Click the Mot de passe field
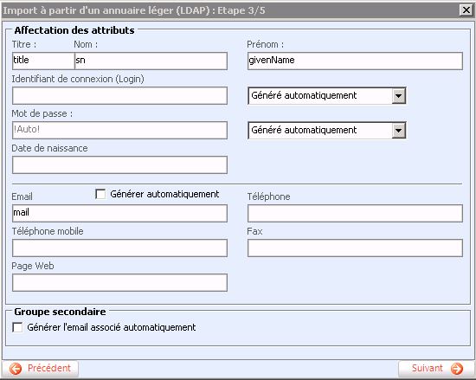The width and height of the screenshot is (476, 380). click(x=119, y=130)
